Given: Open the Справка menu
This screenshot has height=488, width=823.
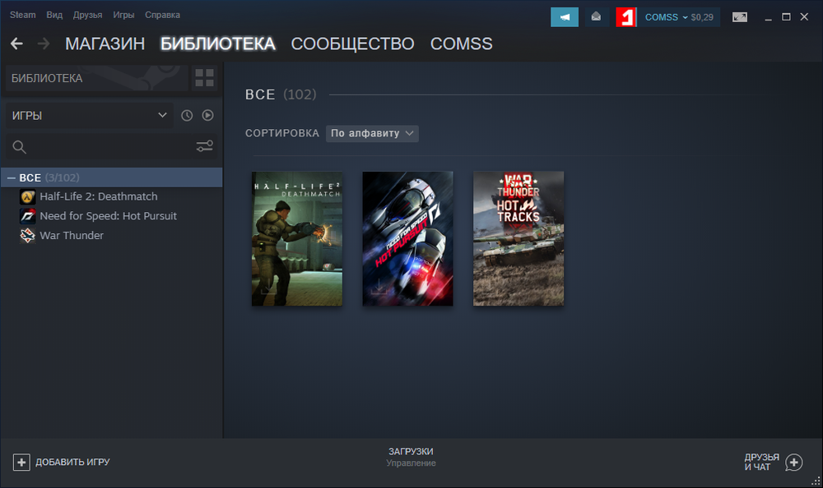Looking at the screenshot, I should coord(163,15).
